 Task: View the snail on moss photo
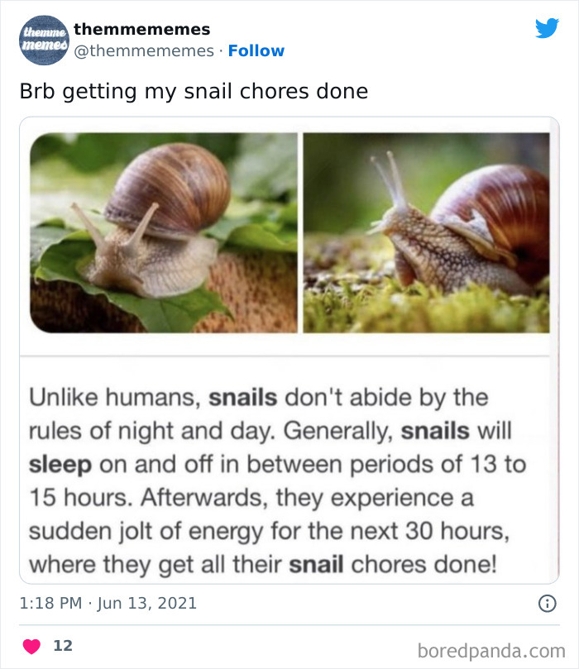(426, 232)
